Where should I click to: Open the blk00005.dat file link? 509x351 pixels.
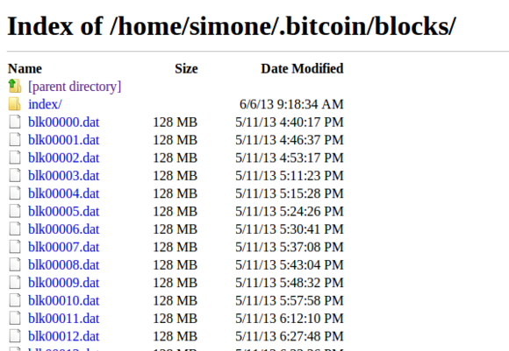click(63, 211)
